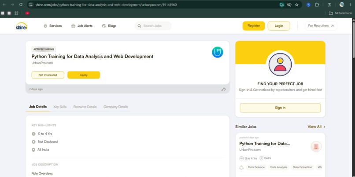Screen dimensions: 355x177
Task: Open Blogs
Action: point(109,26)
